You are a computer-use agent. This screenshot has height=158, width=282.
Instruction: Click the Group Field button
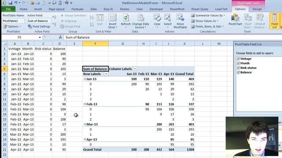point(70,26)
